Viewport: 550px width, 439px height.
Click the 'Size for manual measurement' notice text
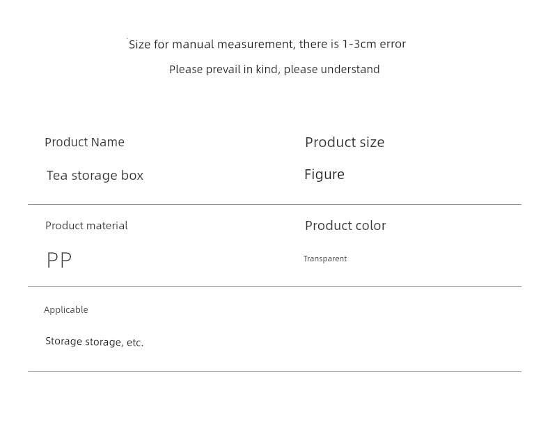267,45
